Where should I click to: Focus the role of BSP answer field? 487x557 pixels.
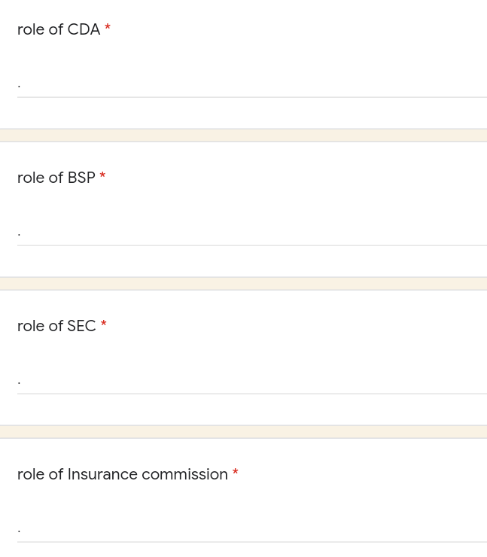tap(252, 233)
